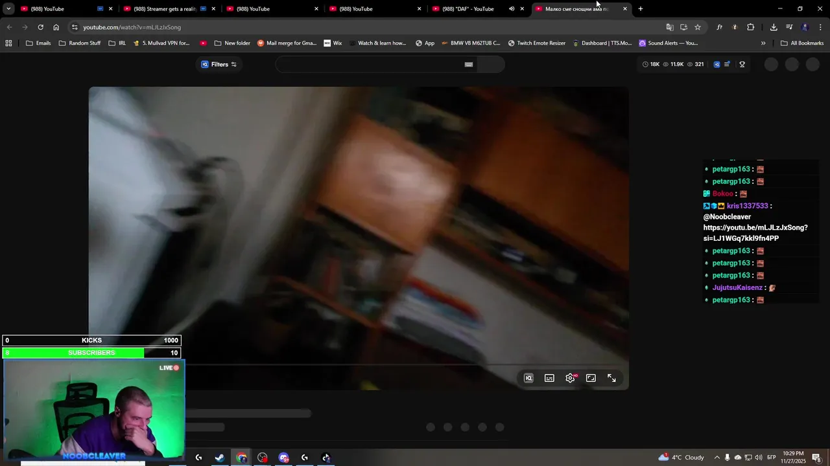Open Chrome from the taskbar
Screen dimensions: 830x466
[x=242, y=458]
